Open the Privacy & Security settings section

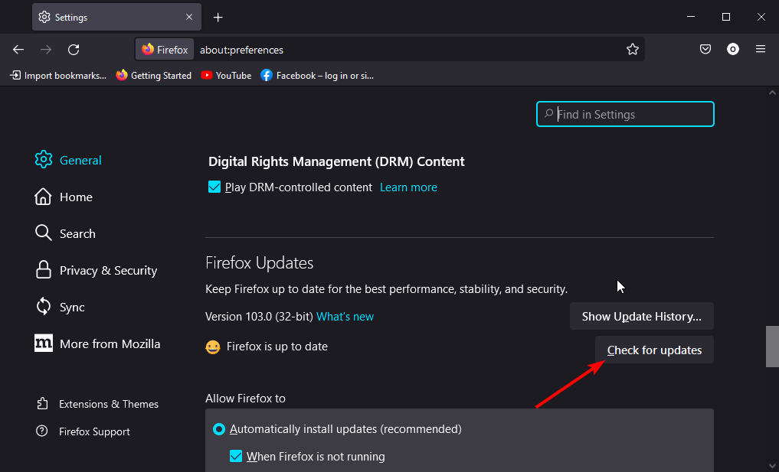coord(108,270)
